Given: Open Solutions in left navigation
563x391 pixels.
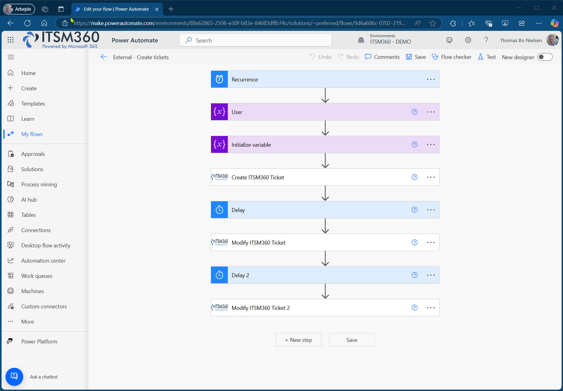Looking at the screenshot, I should (32, 169).
